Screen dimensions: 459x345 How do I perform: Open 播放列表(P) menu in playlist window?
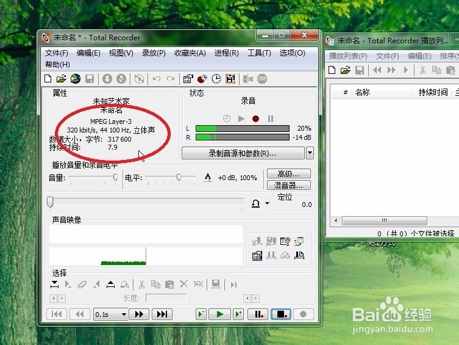pos(348,56)
